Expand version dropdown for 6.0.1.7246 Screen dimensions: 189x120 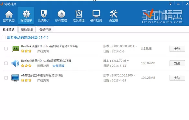click(x=128, y=61)
